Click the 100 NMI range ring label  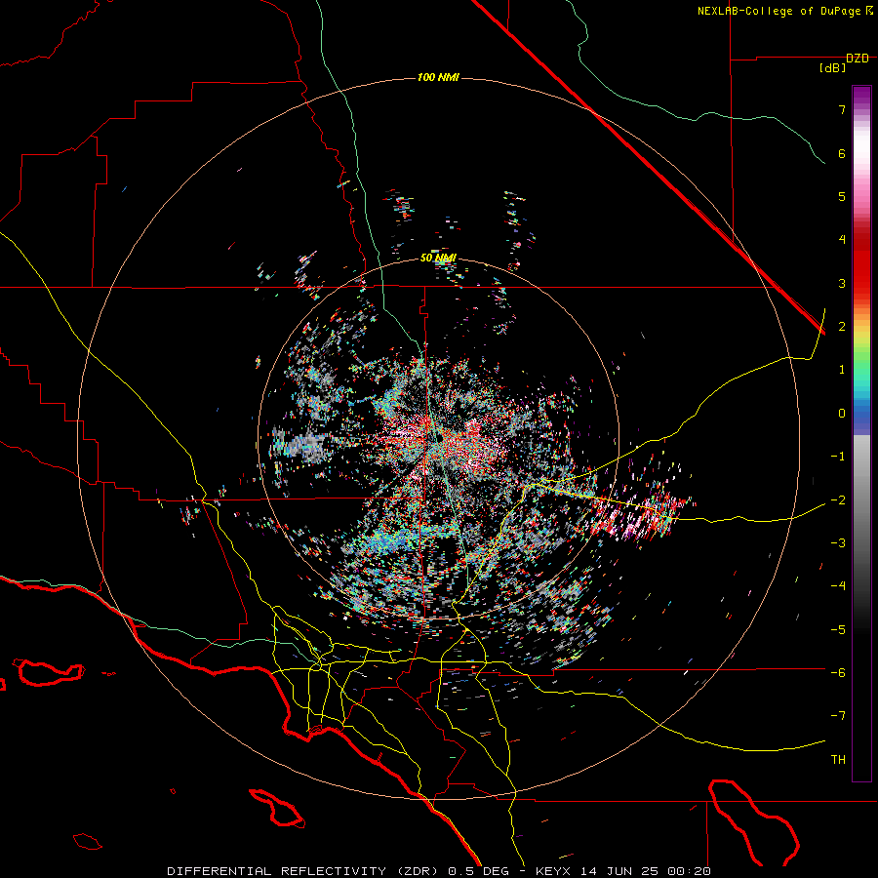point(438,77)
